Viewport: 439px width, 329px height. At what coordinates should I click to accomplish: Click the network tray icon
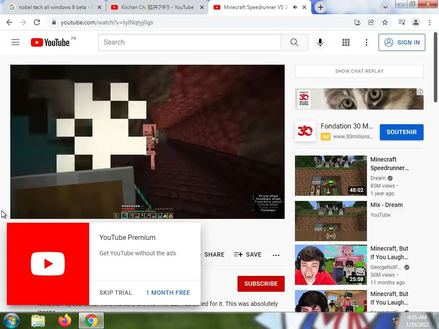[396, 320]
